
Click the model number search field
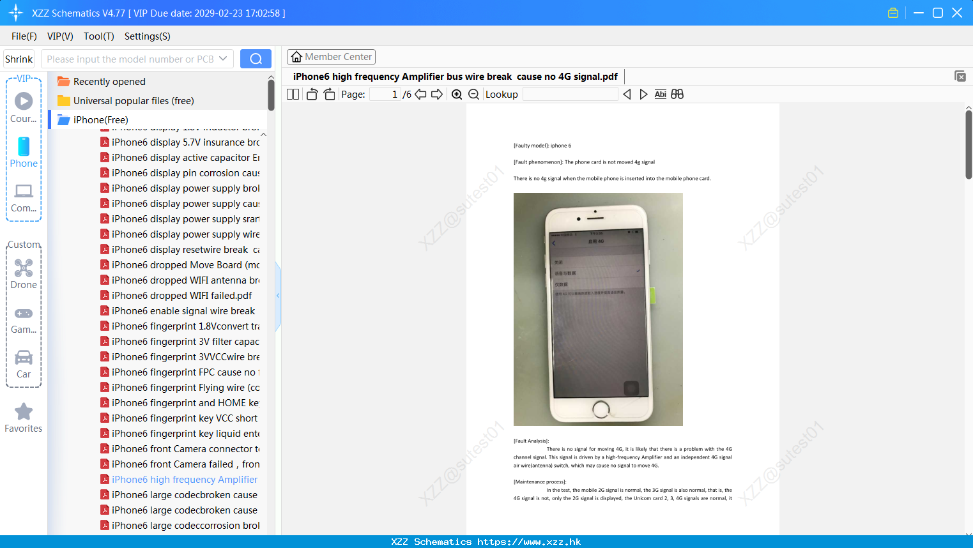(x=130, y=59)
